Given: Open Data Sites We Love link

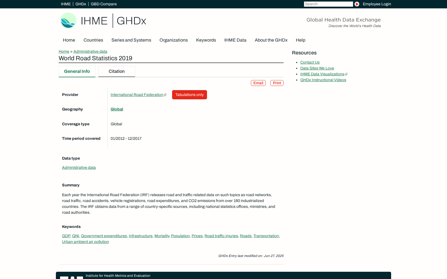Looking at the screenshot, I should point(317,68).
